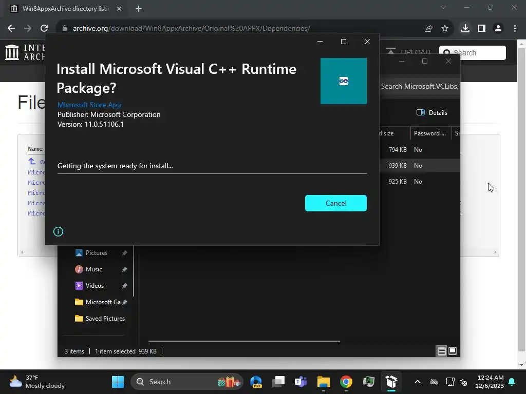Toggle Details pane in File Explorer
Screen dimensions: 526x394
[x=431, y=112]
